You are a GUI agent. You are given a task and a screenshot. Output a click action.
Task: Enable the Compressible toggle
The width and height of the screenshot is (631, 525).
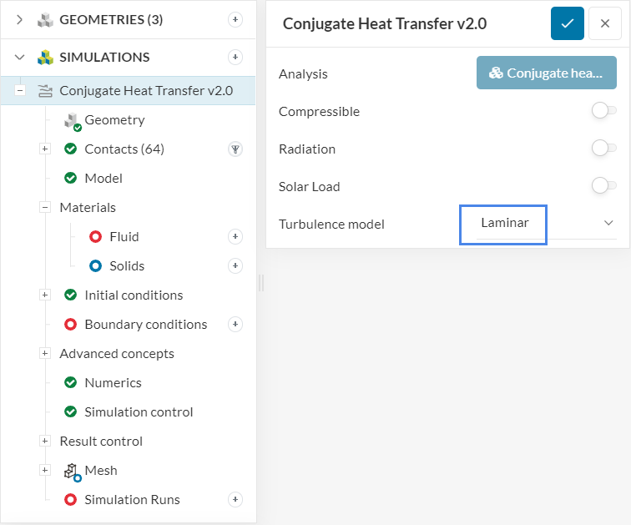tap(603, 111)
